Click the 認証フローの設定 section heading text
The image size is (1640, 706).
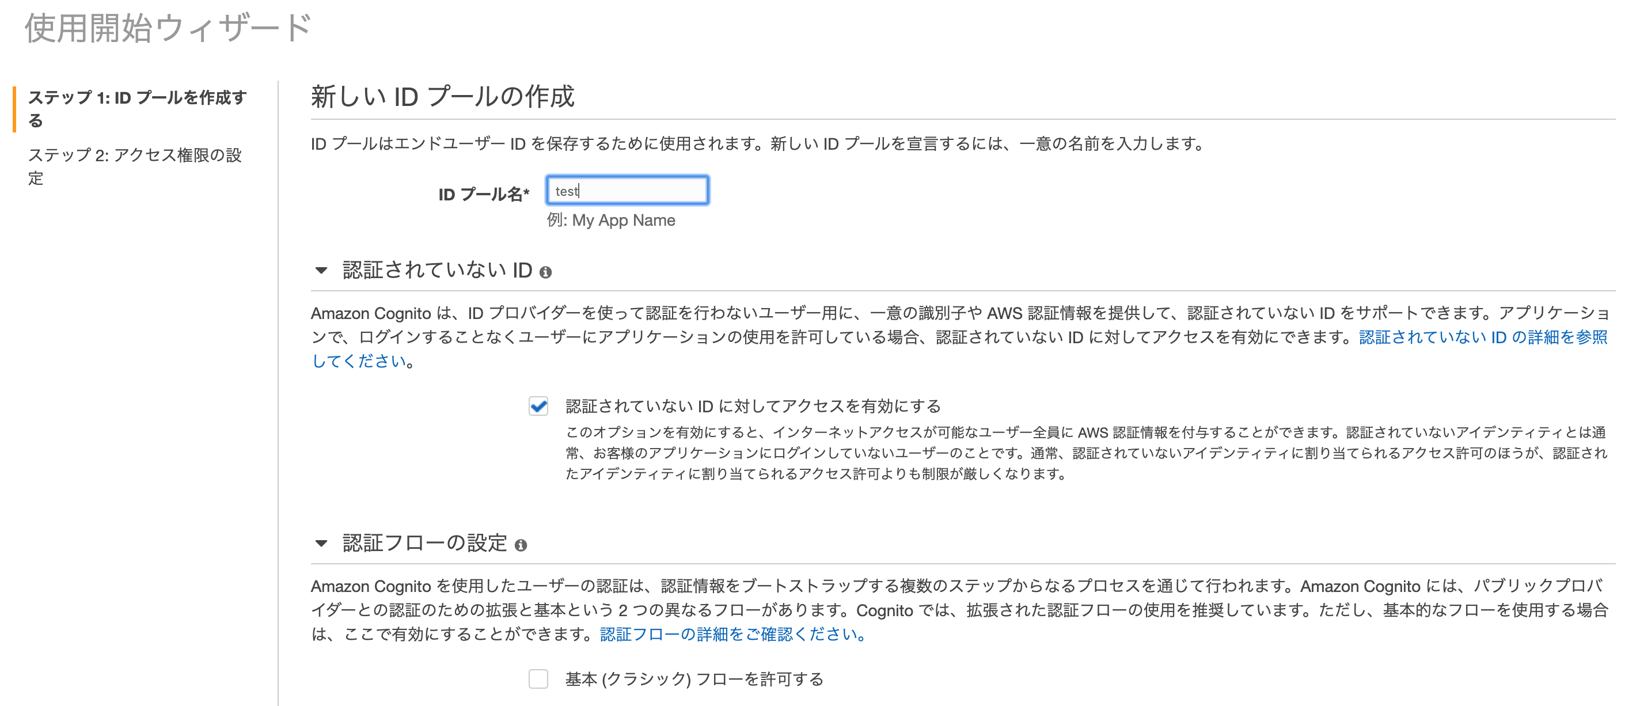pos(424,544)
